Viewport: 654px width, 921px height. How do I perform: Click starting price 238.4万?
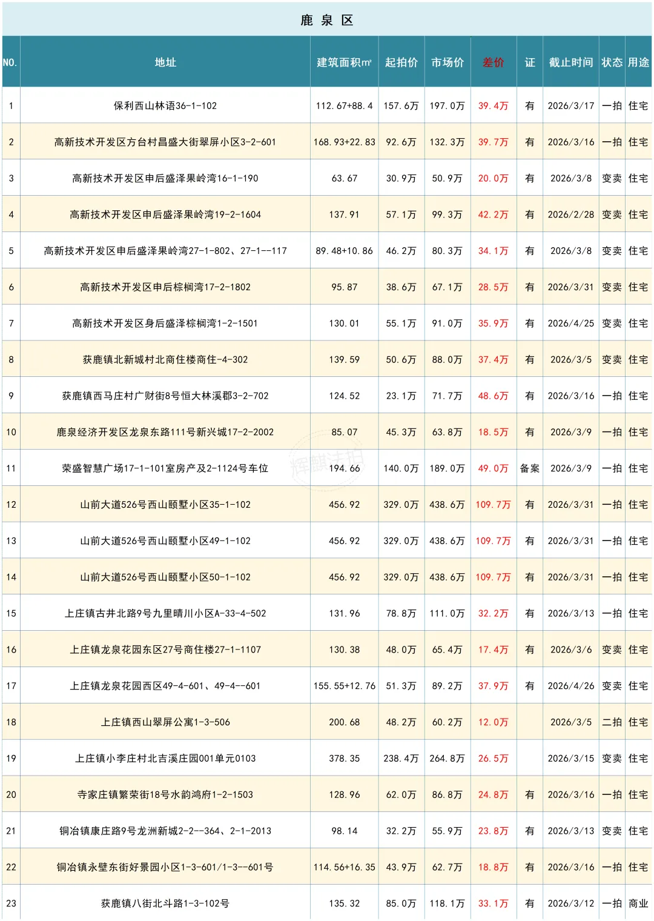[401, 759]
